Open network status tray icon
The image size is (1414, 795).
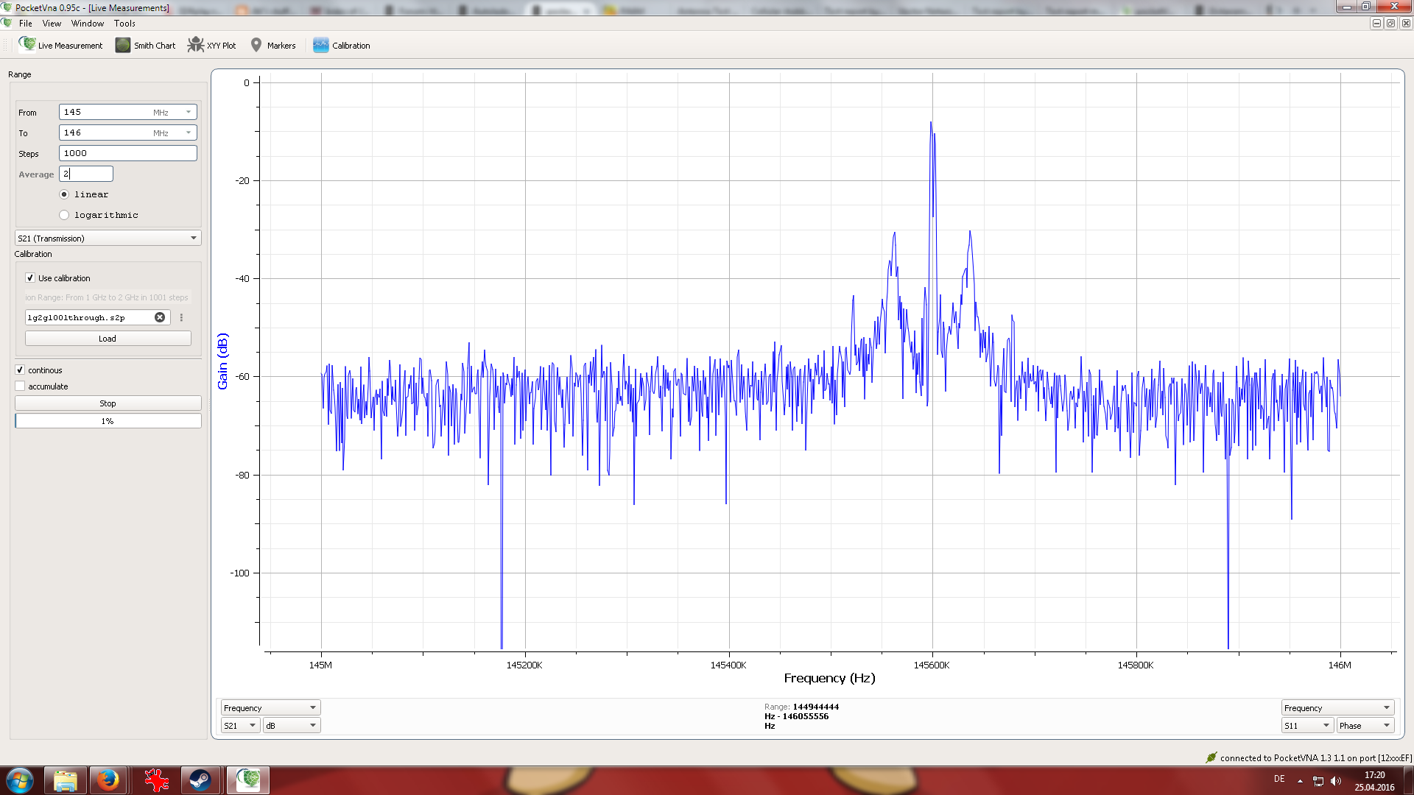click(1318, 781)
